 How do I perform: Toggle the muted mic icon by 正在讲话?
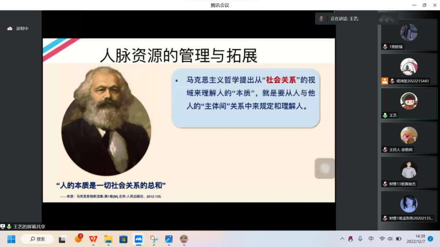pyautogui.click(x=322, y=19)
